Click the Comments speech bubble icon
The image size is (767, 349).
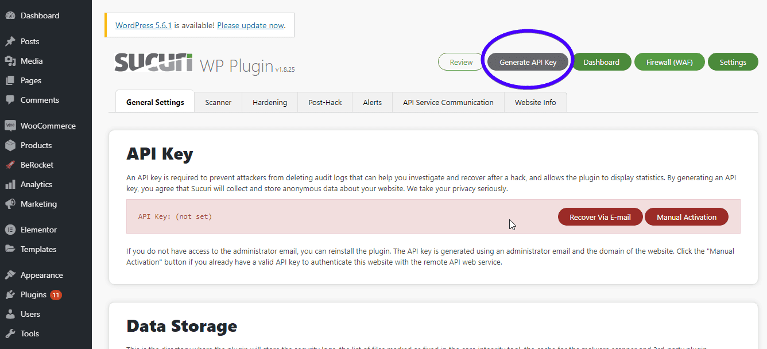[10, 100]
